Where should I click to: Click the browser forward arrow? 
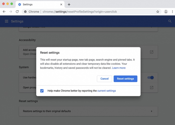click(x=10, y=11)
